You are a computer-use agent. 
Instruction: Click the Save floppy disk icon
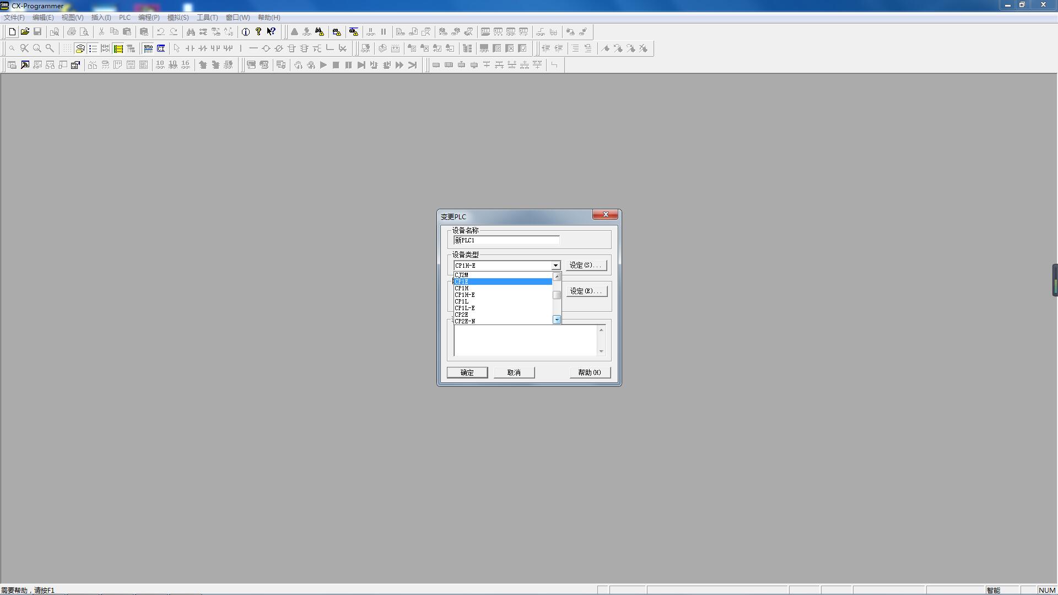[37, 32]
